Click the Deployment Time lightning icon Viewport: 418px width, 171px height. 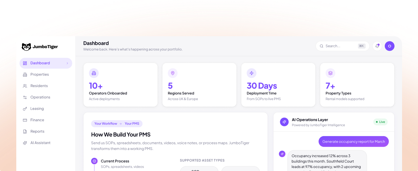pos(252,73)
